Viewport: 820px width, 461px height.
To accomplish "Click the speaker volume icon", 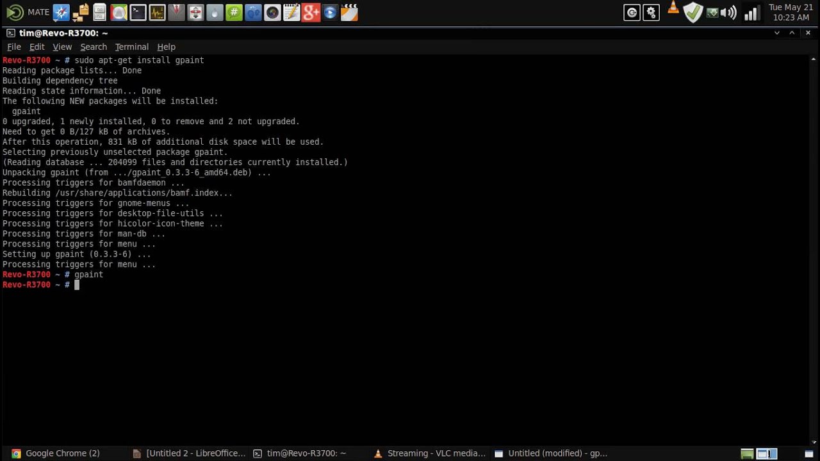I will click(728, 13).
